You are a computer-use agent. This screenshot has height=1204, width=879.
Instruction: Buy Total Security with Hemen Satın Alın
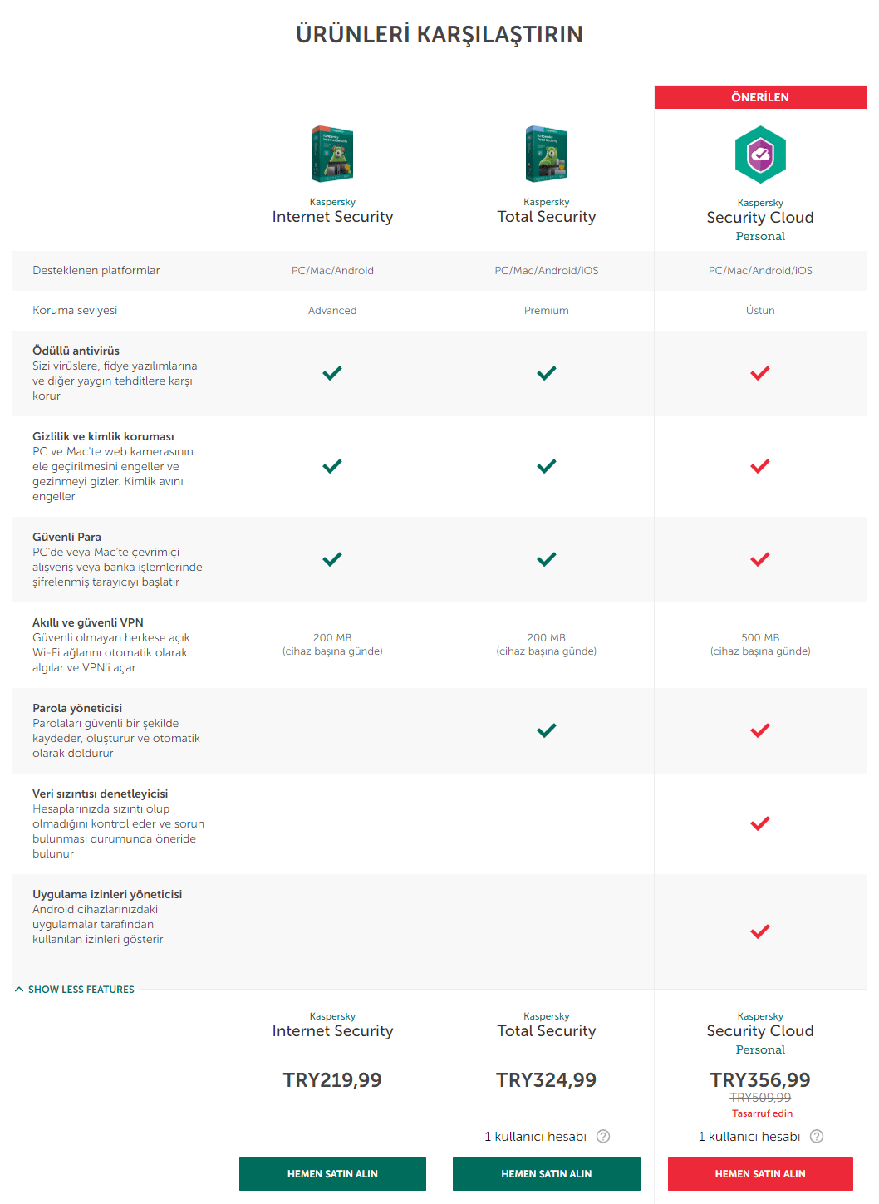[x=546, y=1174]
